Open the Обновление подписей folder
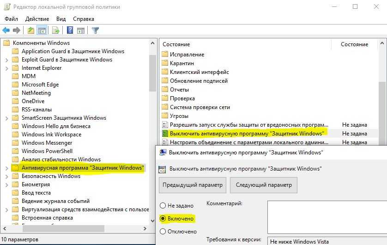 coord(199,81)
